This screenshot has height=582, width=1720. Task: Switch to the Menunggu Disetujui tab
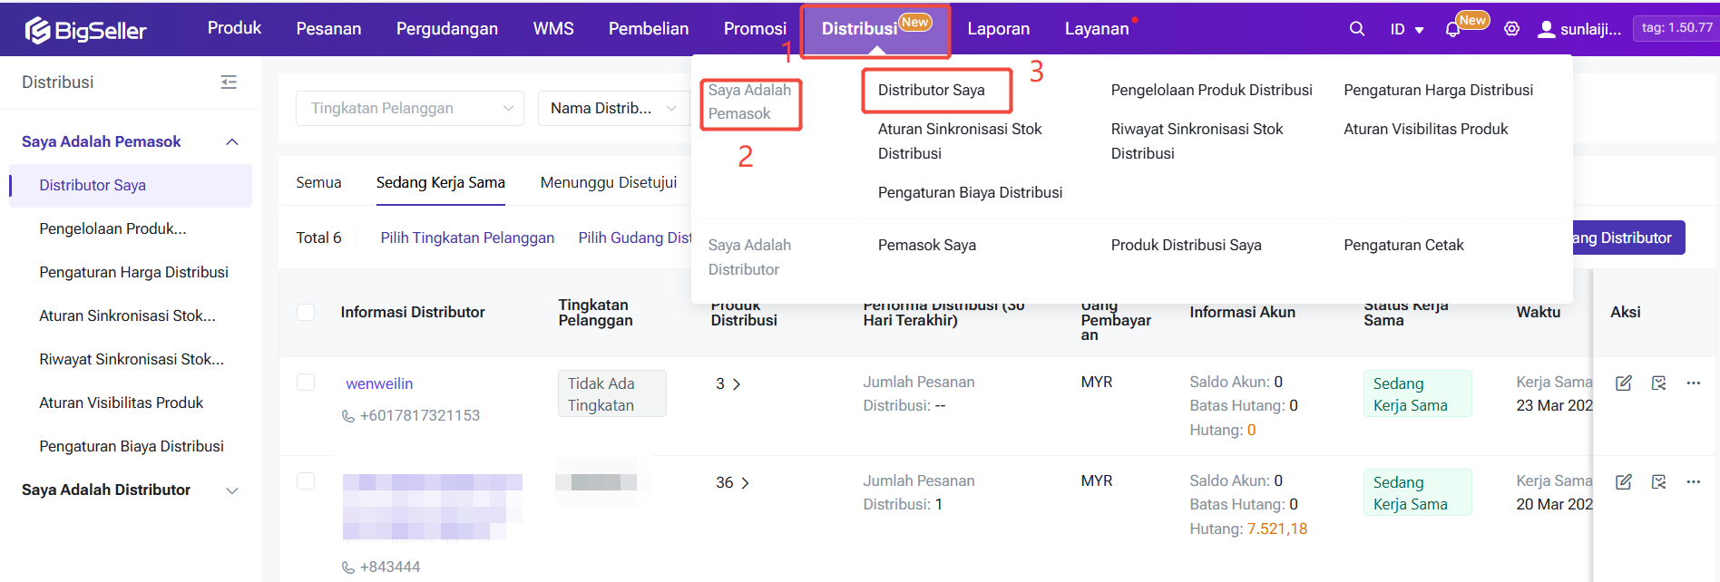pyautogui.click(x=608, y=182)
